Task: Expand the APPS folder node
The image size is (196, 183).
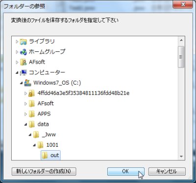Action: coord(25,114)
